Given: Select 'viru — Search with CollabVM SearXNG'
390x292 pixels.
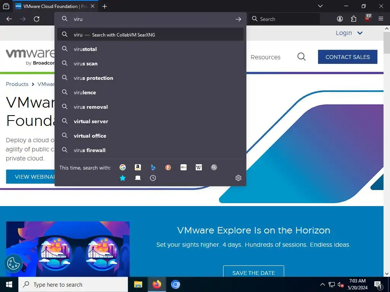Looking at the screenshot, I should [150, 35].
